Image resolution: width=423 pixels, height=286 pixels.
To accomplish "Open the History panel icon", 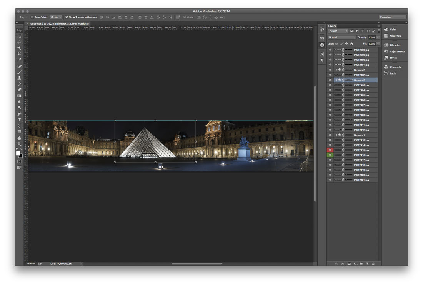I will [322, 29].
